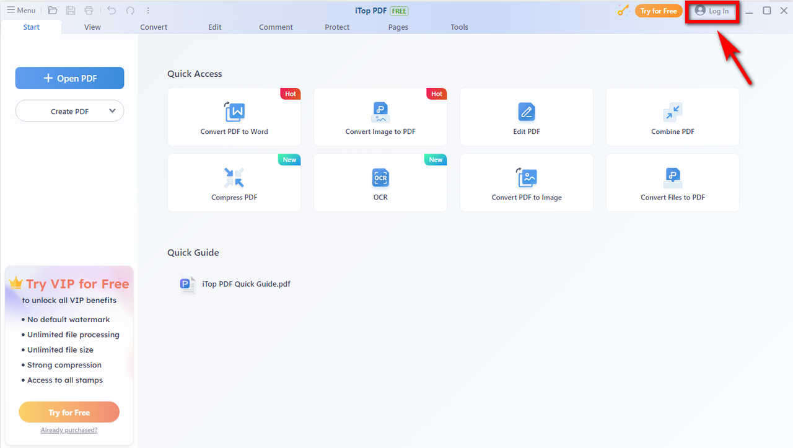This screenshot has width=793, height=448.
Task: Click the Log In button
Action: 712,11
